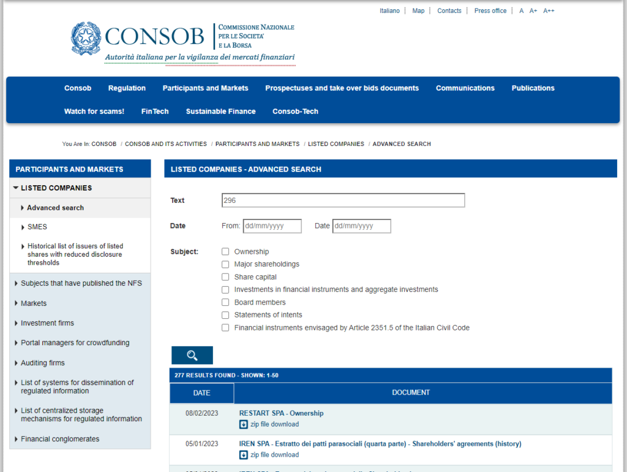Click download icon for RESTART SPA zip

tap(243, 424)
